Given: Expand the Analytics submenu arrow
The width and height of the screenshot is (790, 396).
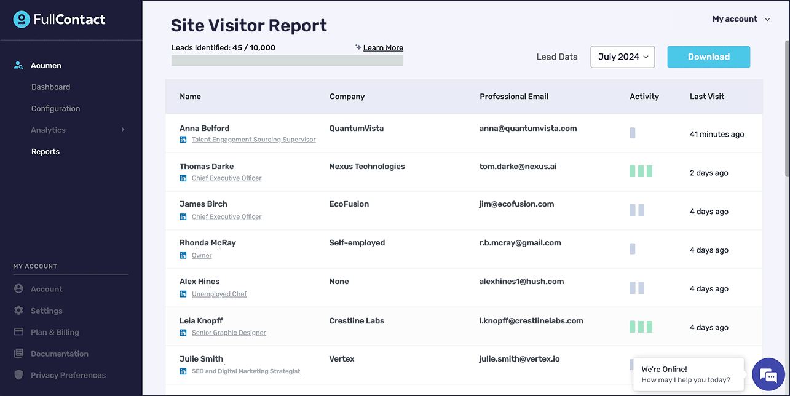Looking at the screenshot, I should (123, 130).
